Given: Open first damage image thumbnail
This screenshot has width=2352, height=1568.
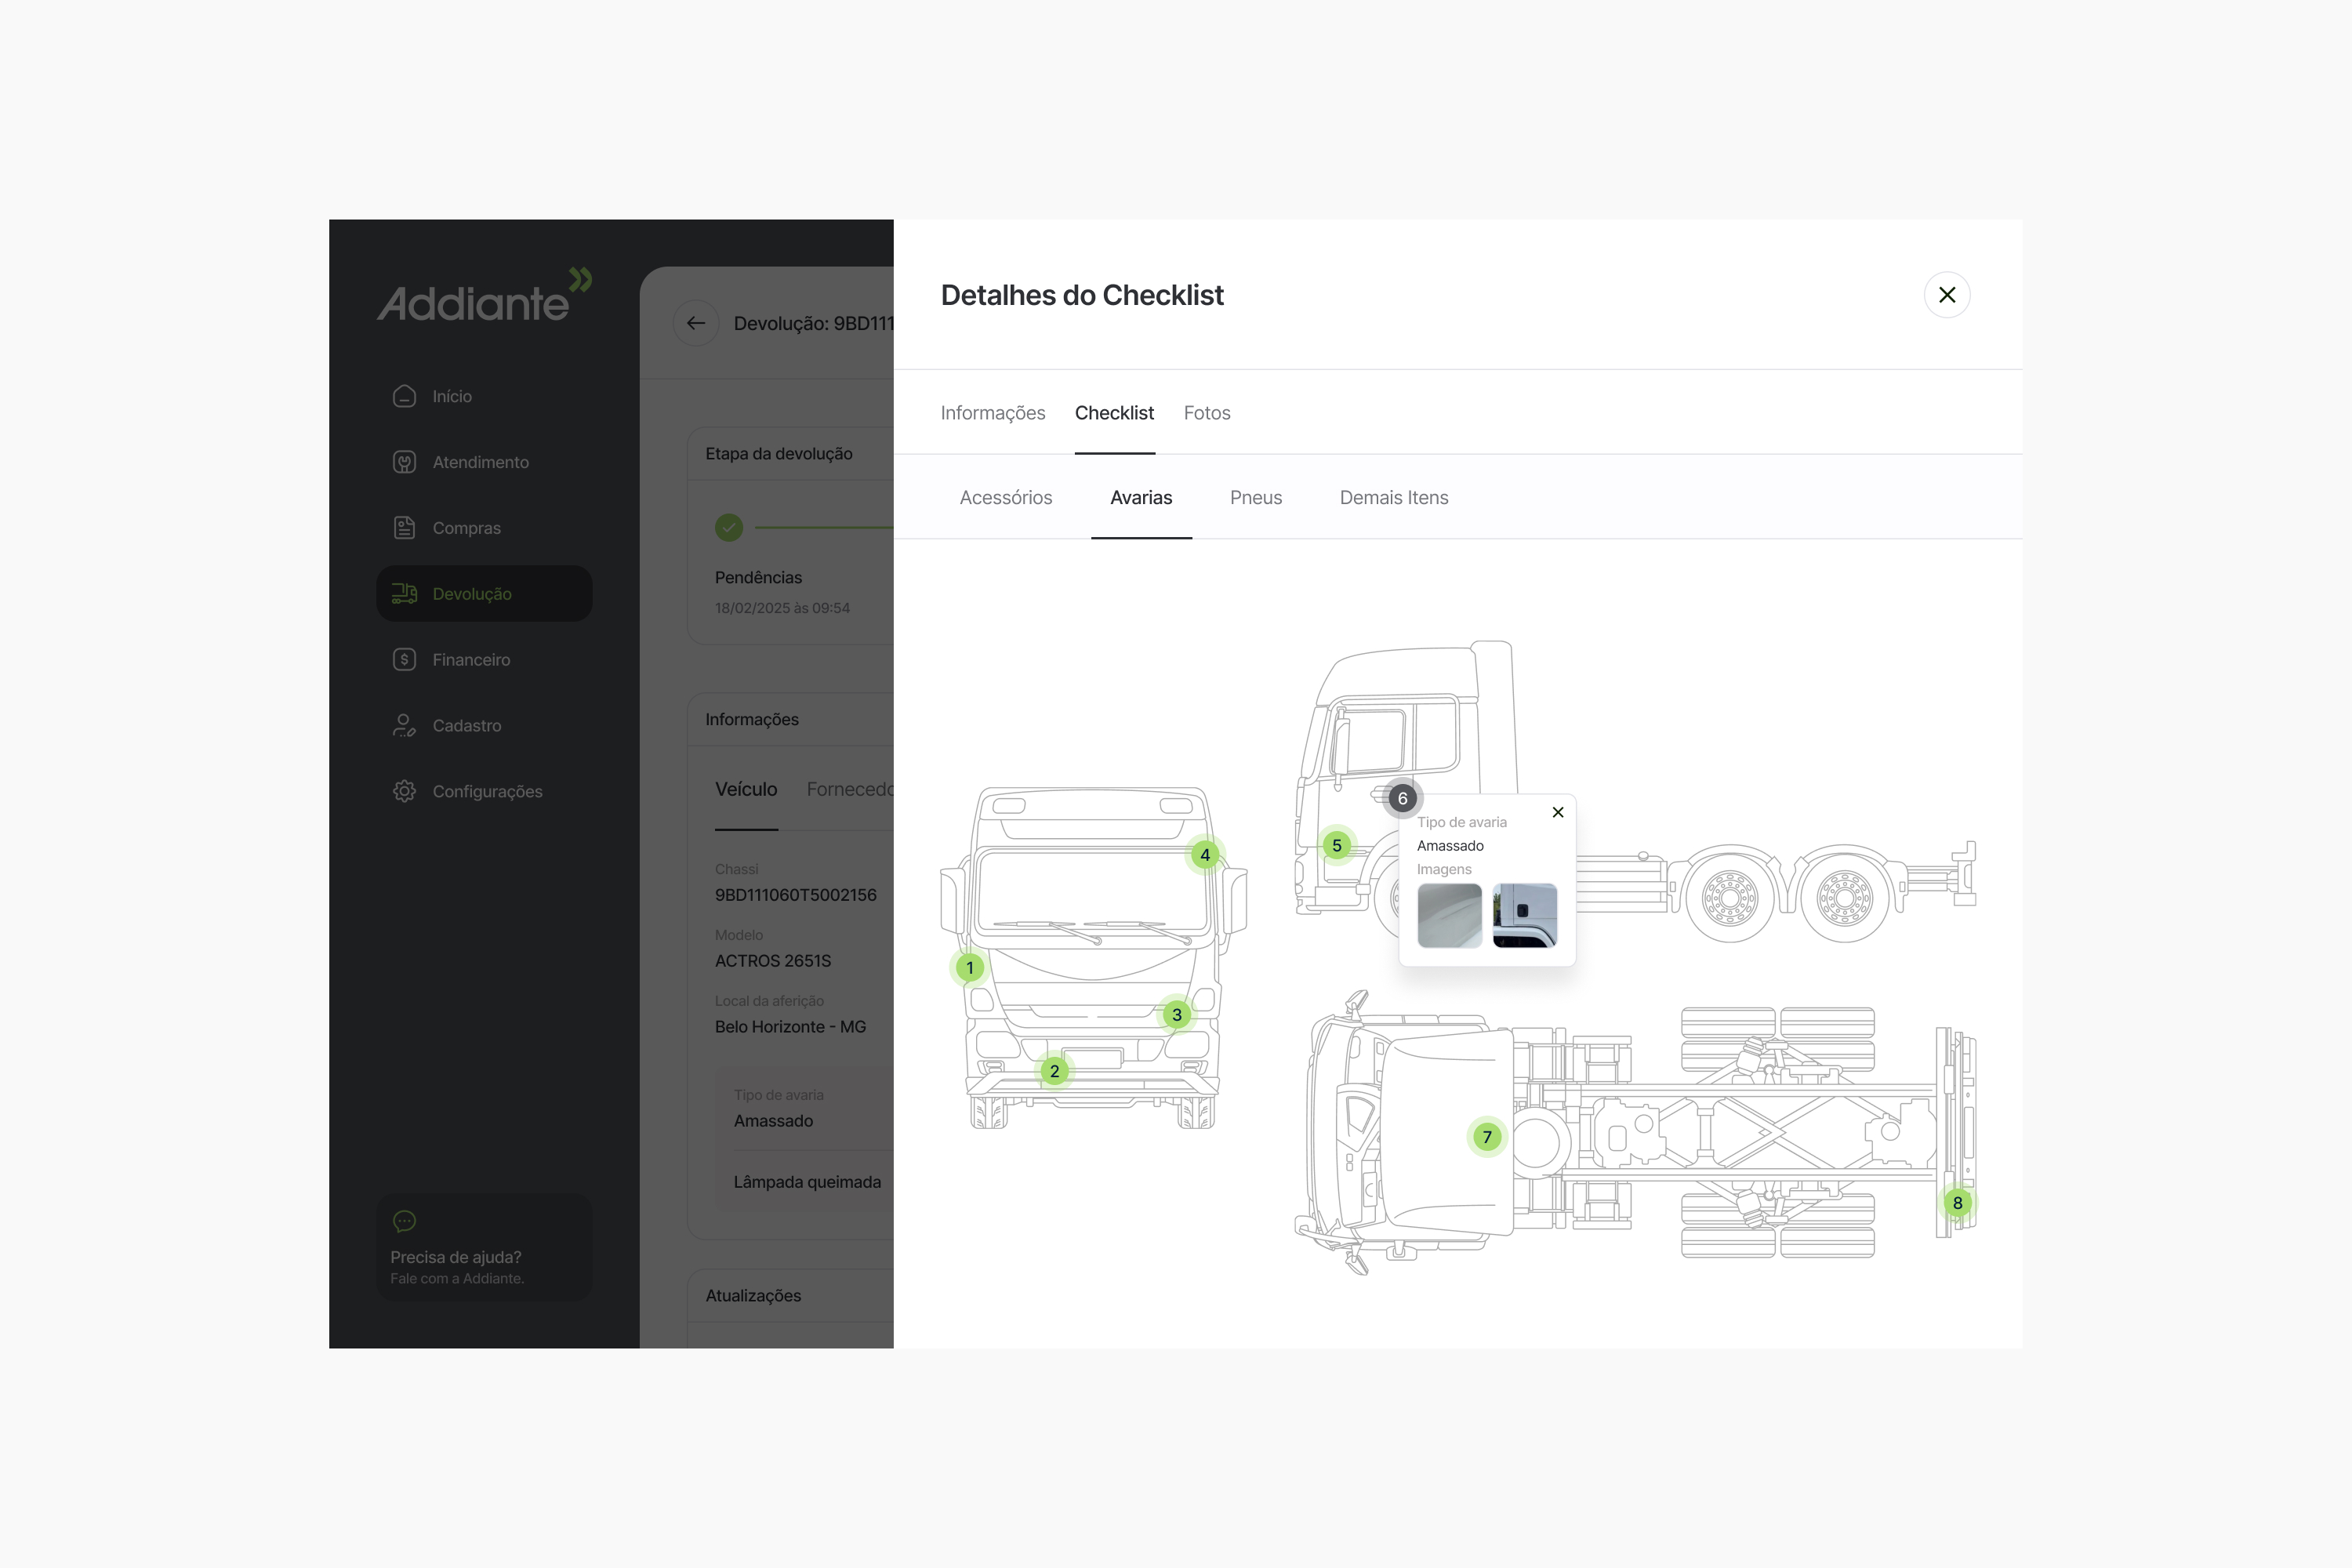Looking at the screenshot, I should point(1449,915).
